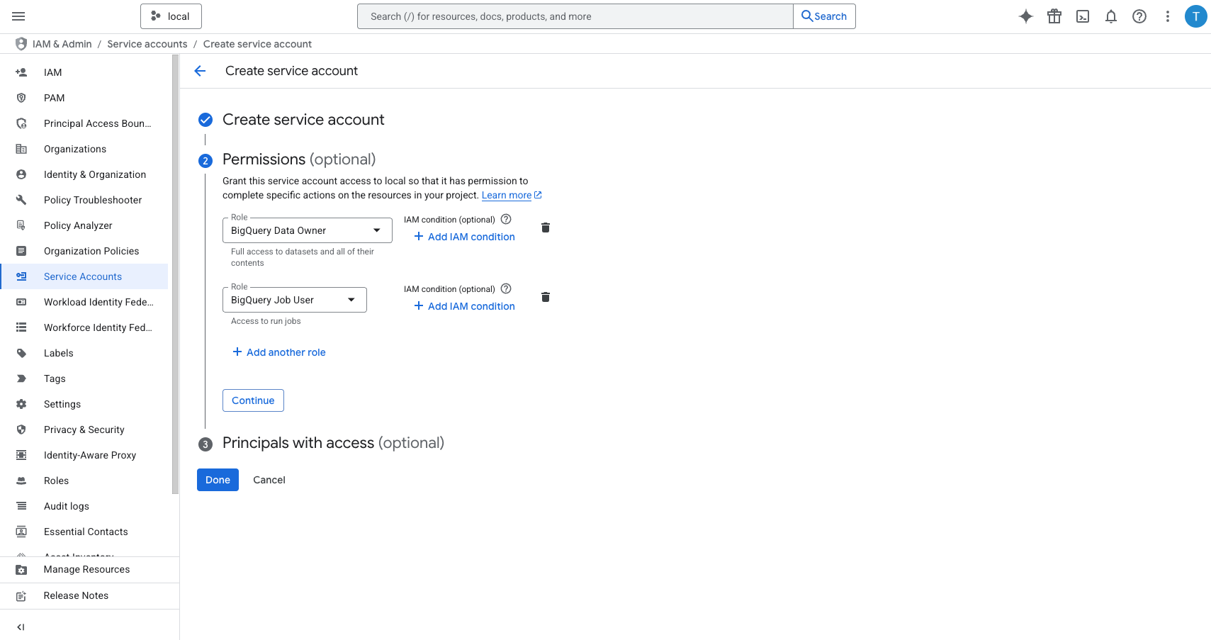Screen dimensions: 1211x640
Task: Show help for the first IAM condition
Action: (x=506, y=219)
